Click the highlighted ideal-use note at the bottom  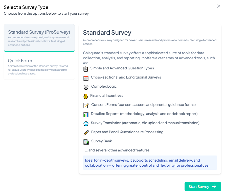click(x=150, y=163)
